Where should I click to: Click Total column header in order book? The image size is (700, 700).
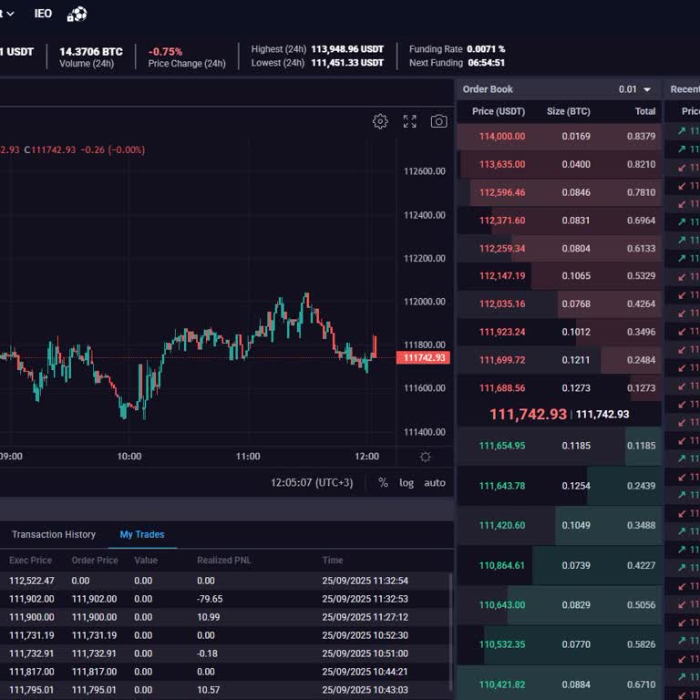[645, 111]
